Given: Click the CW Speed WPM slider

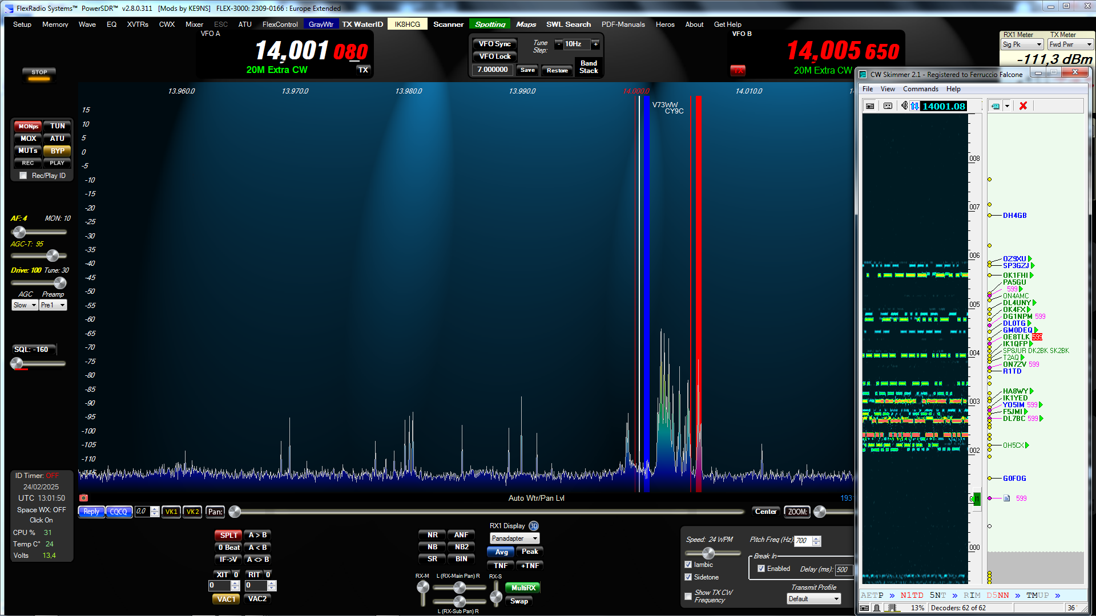Looking at the screenshot, I should coord(712,553).
